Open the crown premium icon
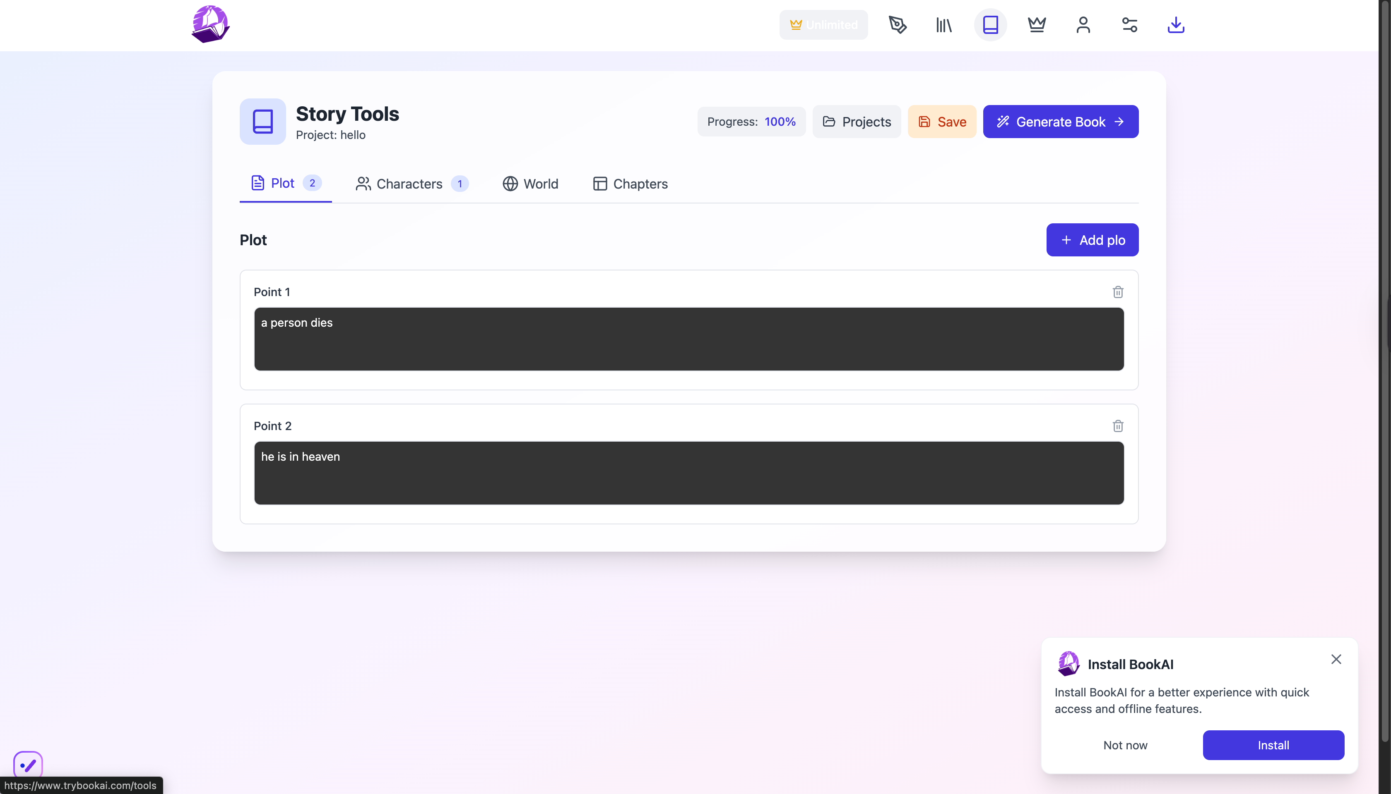This screenshot has height=794, width=1391. pyautogui.click(x=1037, y=25)
